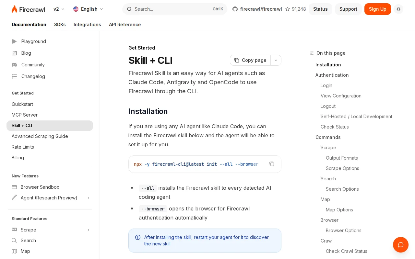Click the Sign Up button
This screenshot has width=415, height=259.
click(378, 9)
